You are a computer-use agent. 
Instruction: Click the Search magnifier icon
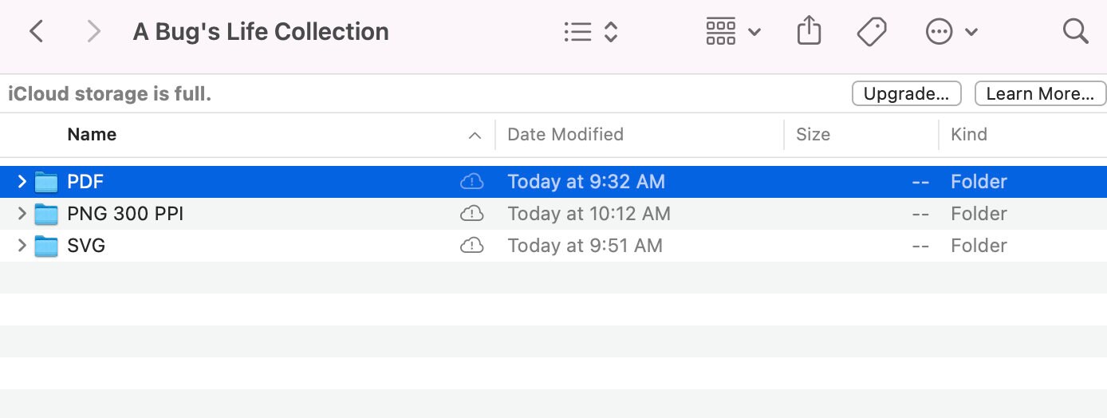tap(1076, 32)
